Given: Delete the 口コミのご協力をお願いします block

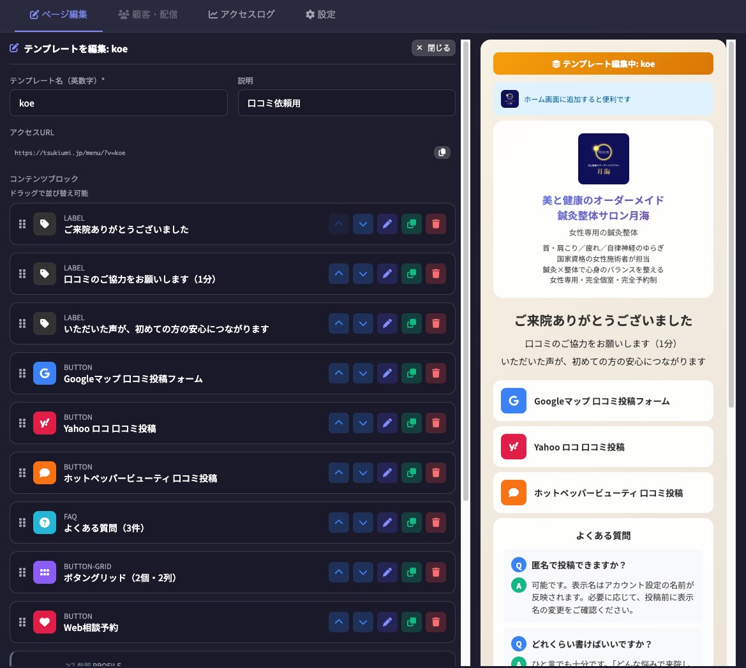Looking at the screenshot, I should point(436,274).
